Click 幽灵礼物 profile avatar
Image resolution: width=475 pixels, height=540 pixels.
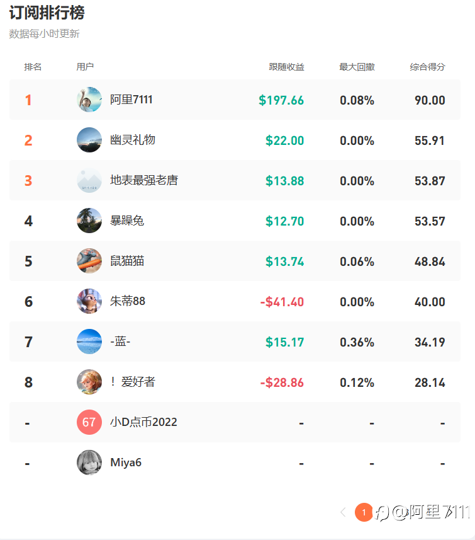tap(89, 140)
